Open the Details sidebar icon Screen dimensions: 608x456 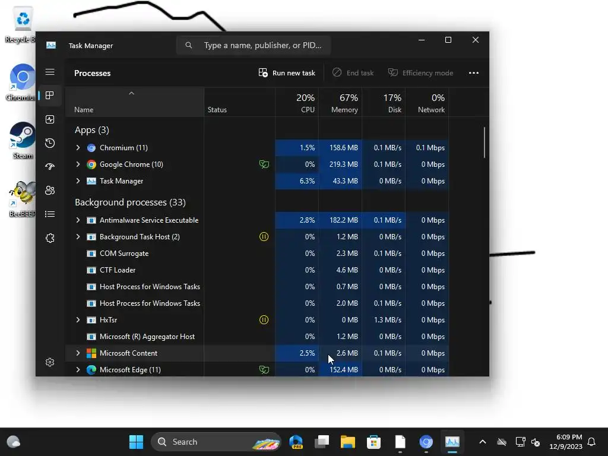coord(50,214)
